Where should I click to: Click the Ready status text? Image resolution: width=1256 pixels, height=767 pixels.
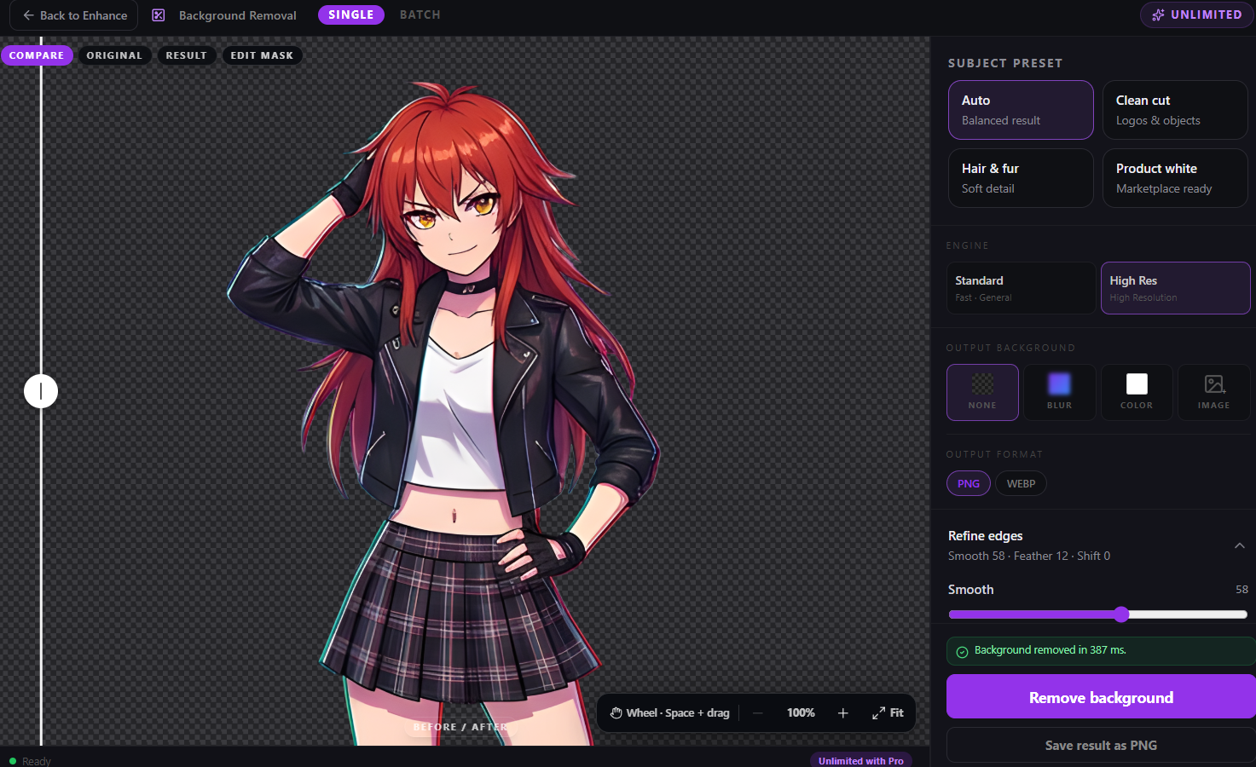click(37, 761)
